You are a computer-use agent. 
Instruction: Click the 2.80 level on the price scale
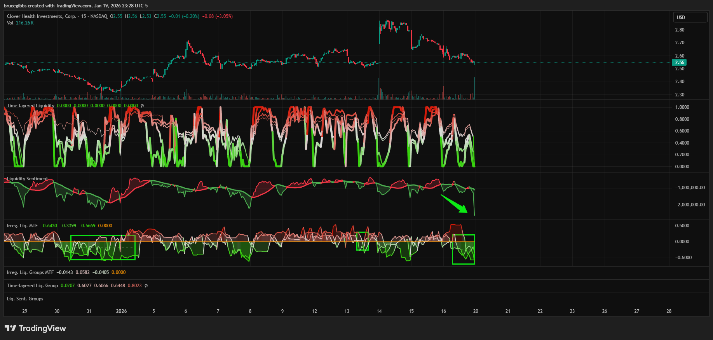(680, 30)
